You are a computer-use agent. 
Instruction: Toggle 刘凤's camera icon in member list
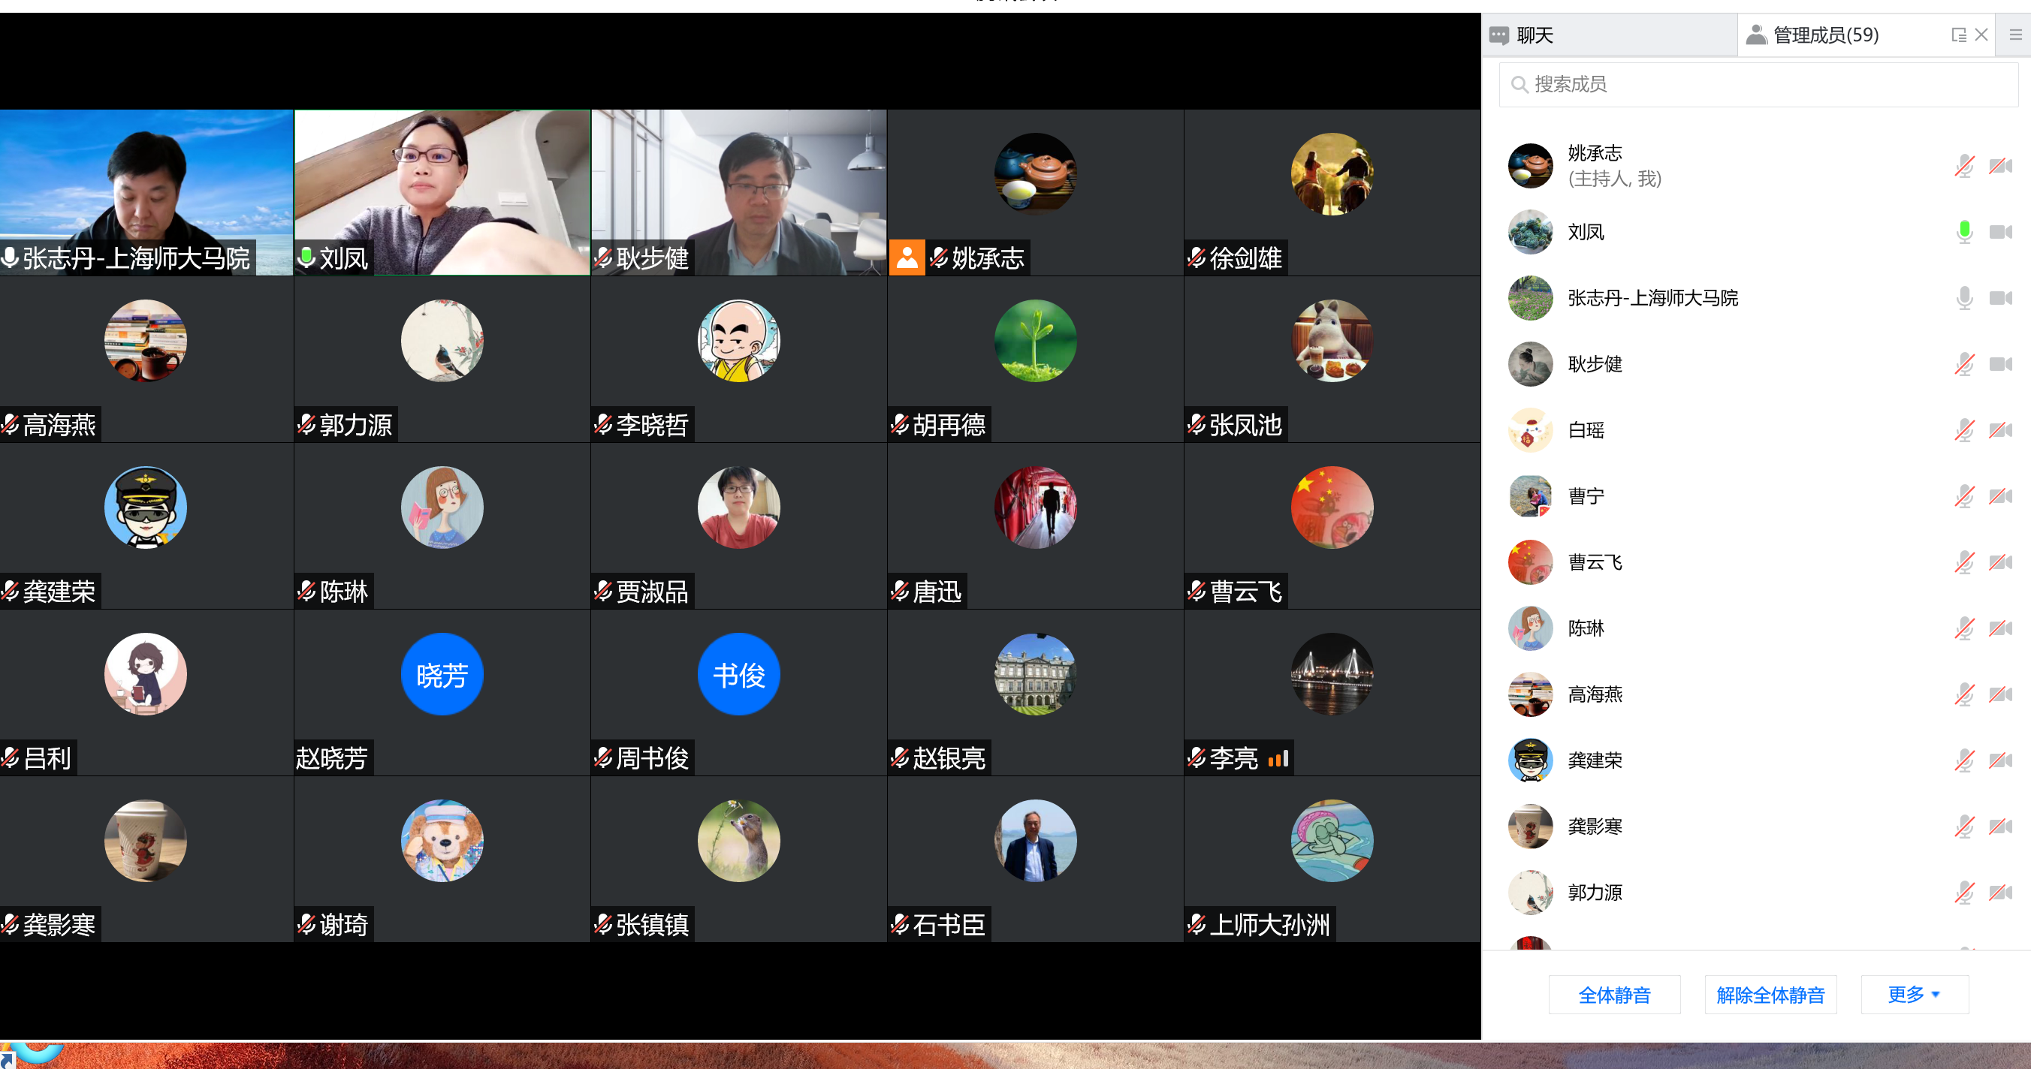pos(2000,232)
